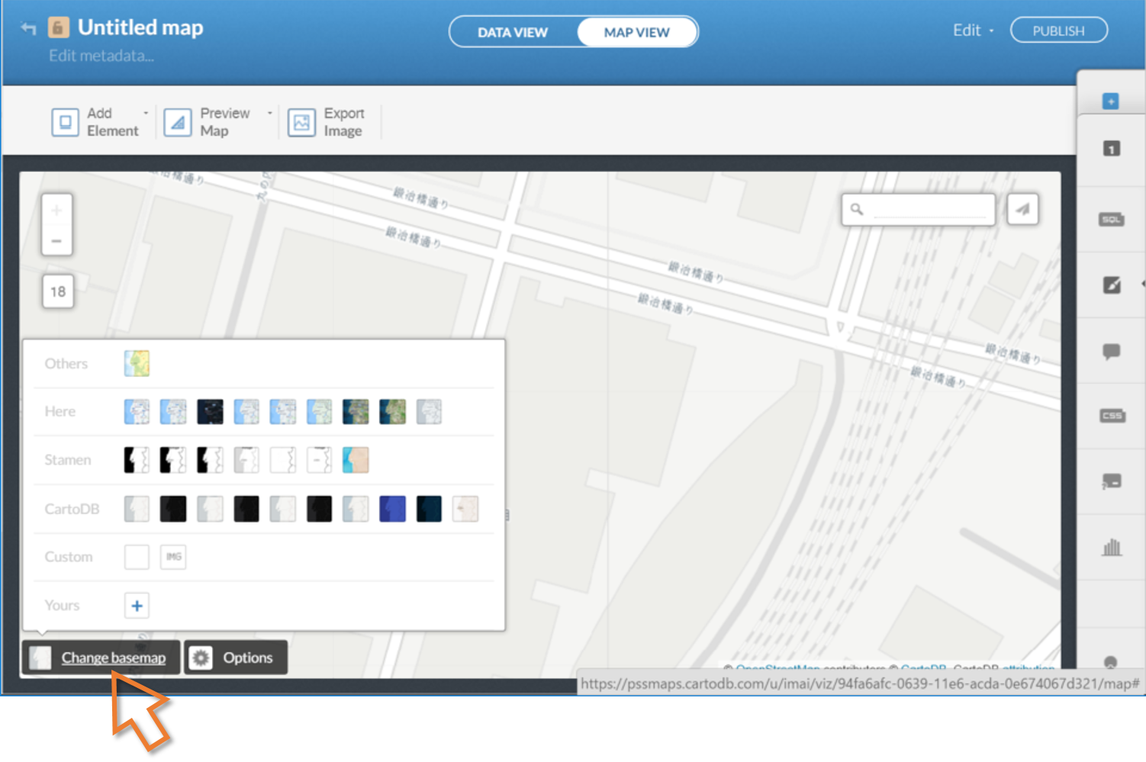Click the locate arrow button

pos(1022,209)
